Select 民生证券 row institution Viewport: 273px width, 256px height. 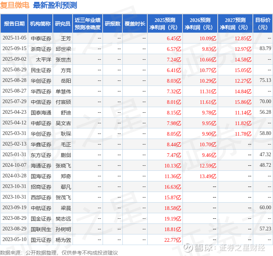coord(41,70)
